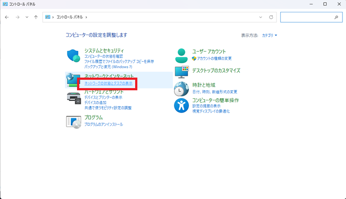Click the Network and Internet globe icon
Image resolution: width=346 pixels, height=199 pixels.
pos(73,80)
